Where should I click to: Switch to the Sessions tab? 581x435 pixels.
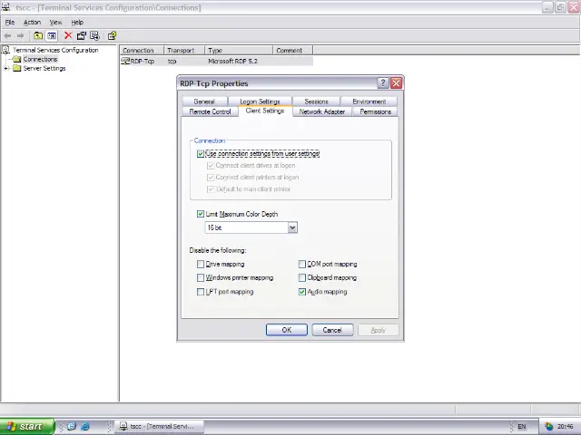tap(316, 101)
